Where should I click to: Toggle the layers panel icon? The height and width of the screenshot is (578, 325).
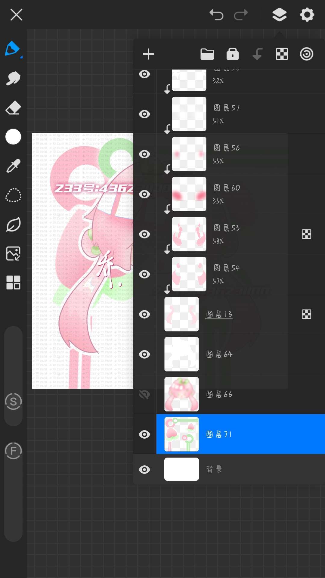(279, 14)
